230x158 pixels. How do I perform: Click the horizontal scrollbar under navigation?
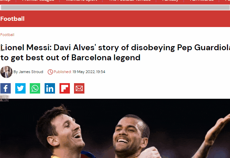pos(115,8)
